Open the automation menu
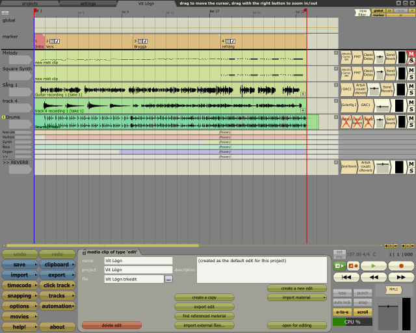 coord(57,306)
